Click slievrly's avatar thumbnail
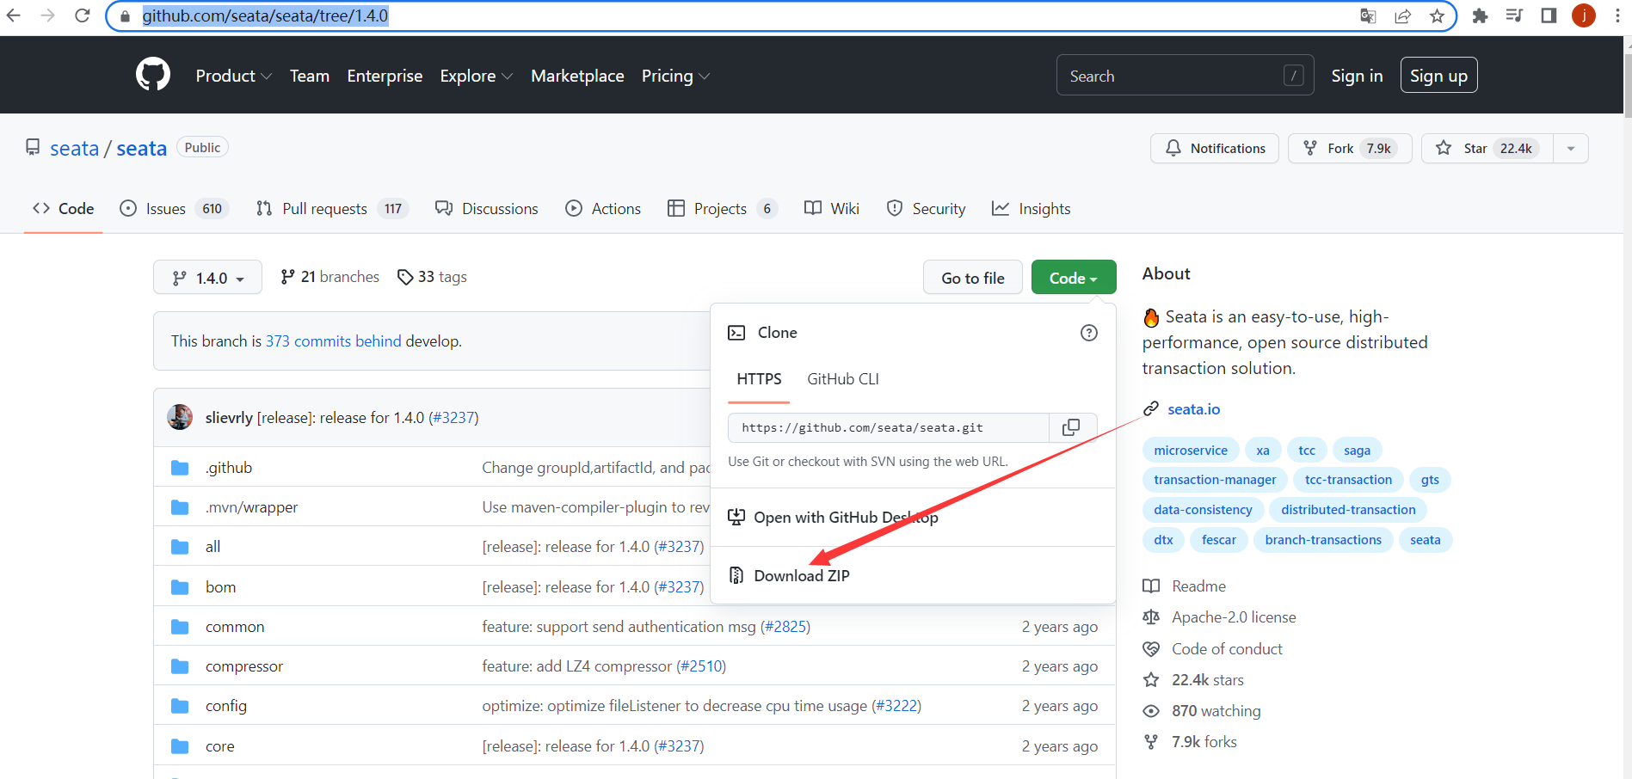Viewport: 1632px width, 779px height. (x=180, y=417)
